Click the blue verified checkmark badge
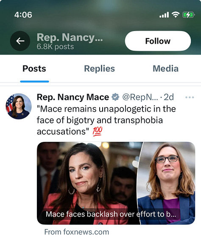Image resolution: width=201 pixels, height=240 pixels. click(x=115, y=97)
